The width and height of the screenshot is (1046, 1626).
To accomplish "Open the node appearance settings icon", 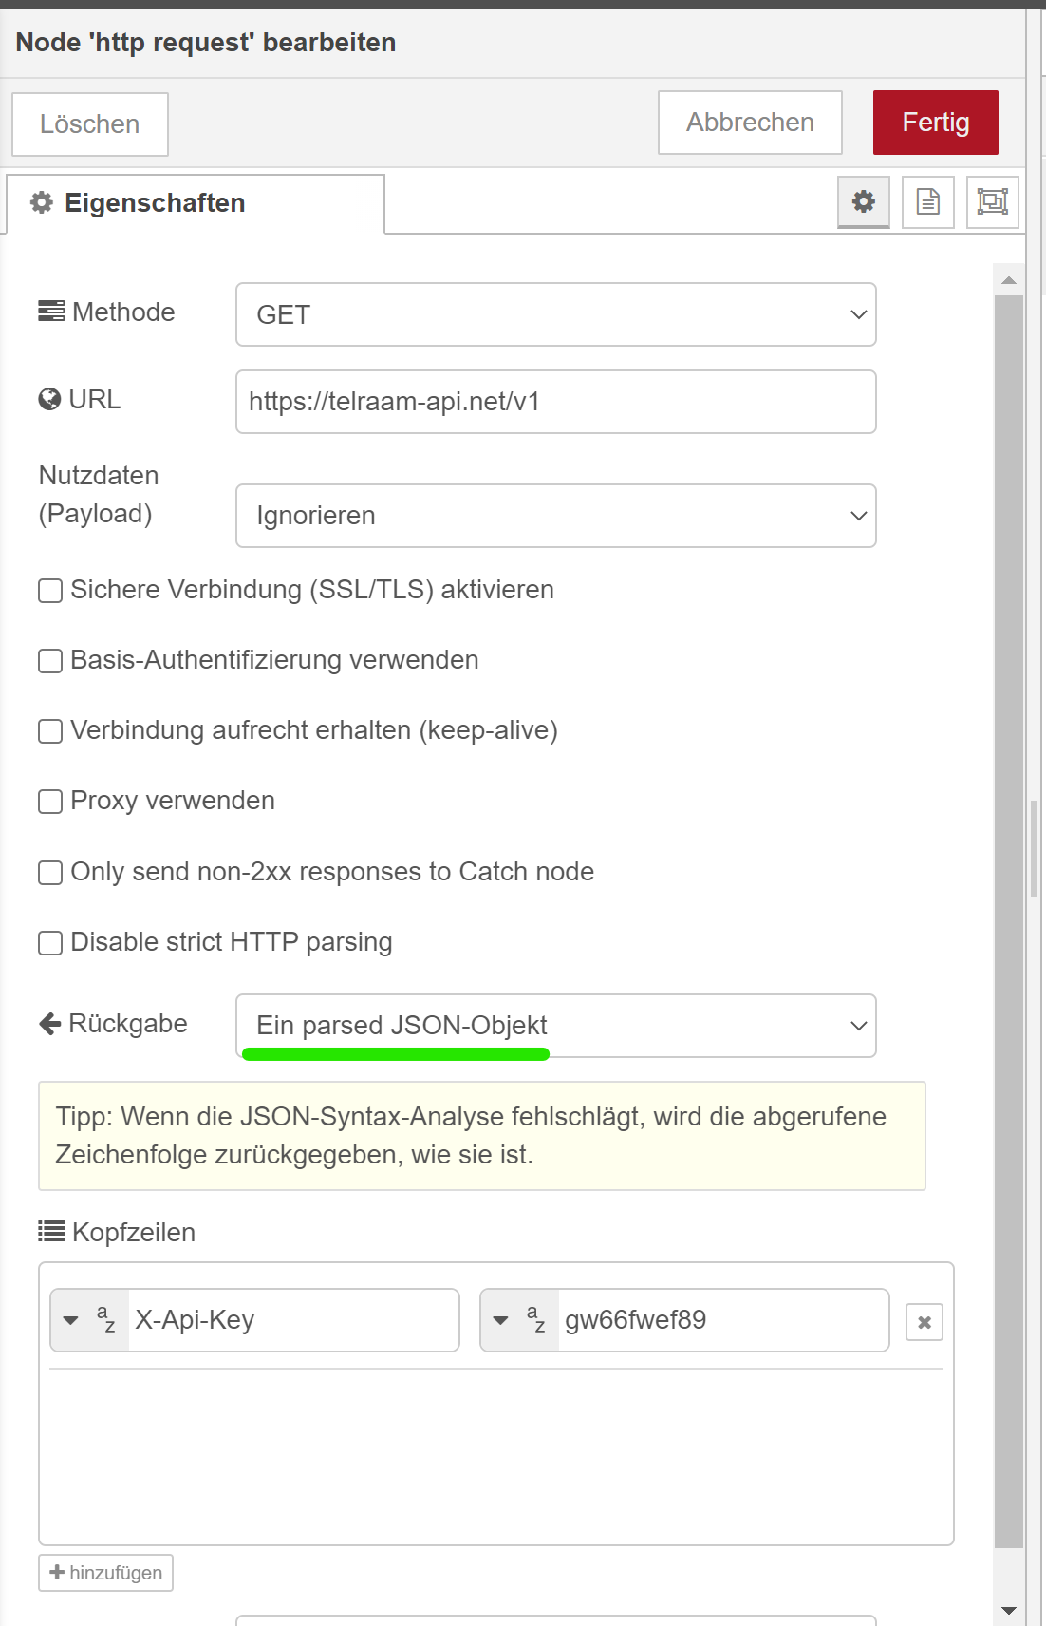I will pos(992,201).
